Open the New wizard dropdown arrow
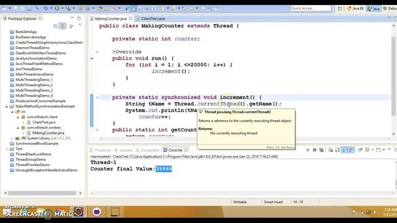397x223 pixels. coord(10,8)
